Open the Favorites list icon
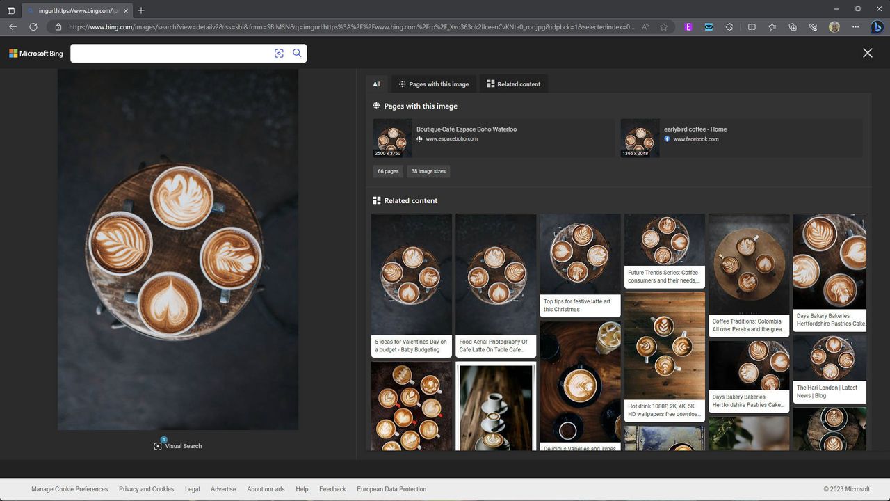This screenshot has width=890, height=501. tap(772, 27)
